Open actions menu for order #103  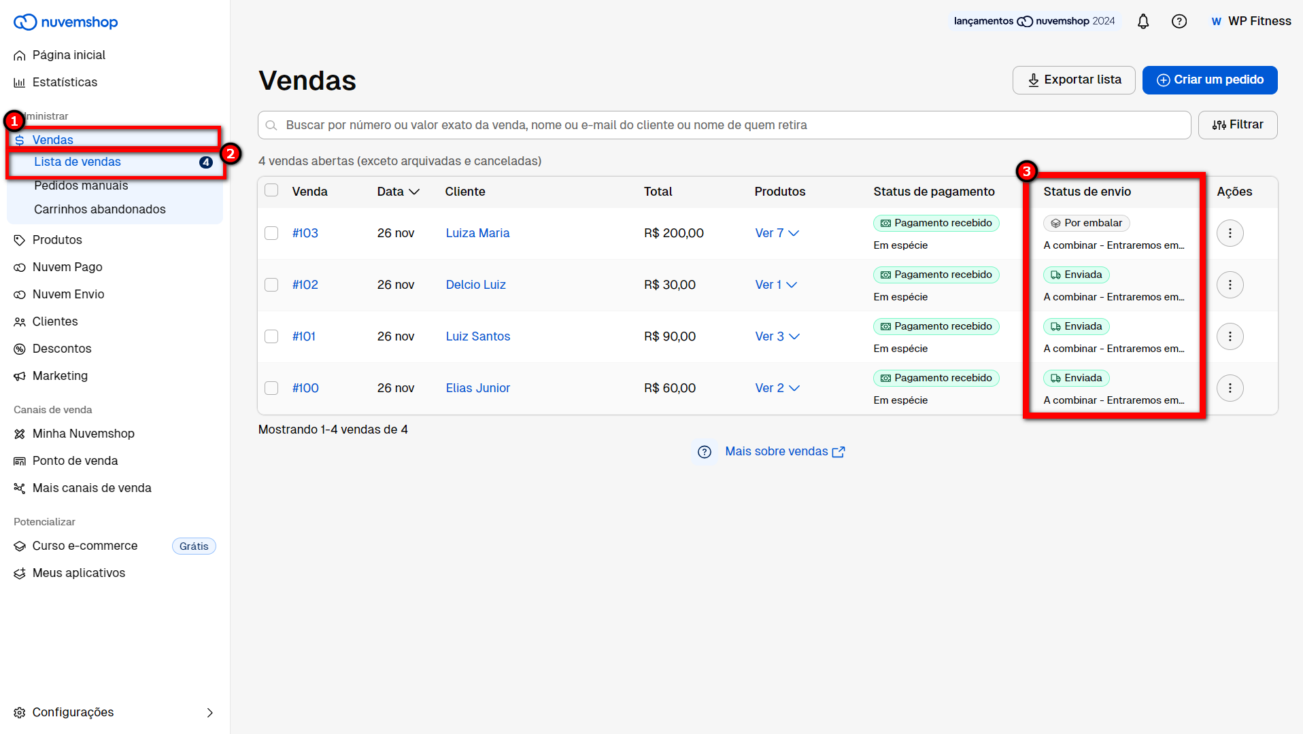click(1230, 233)
